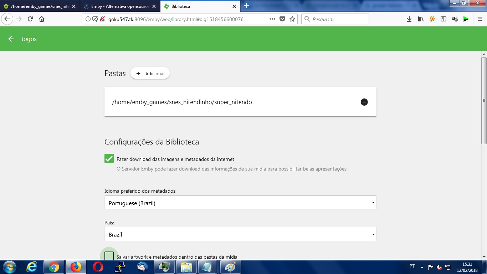Close the Biblioteca tab

tap(234, 6)
